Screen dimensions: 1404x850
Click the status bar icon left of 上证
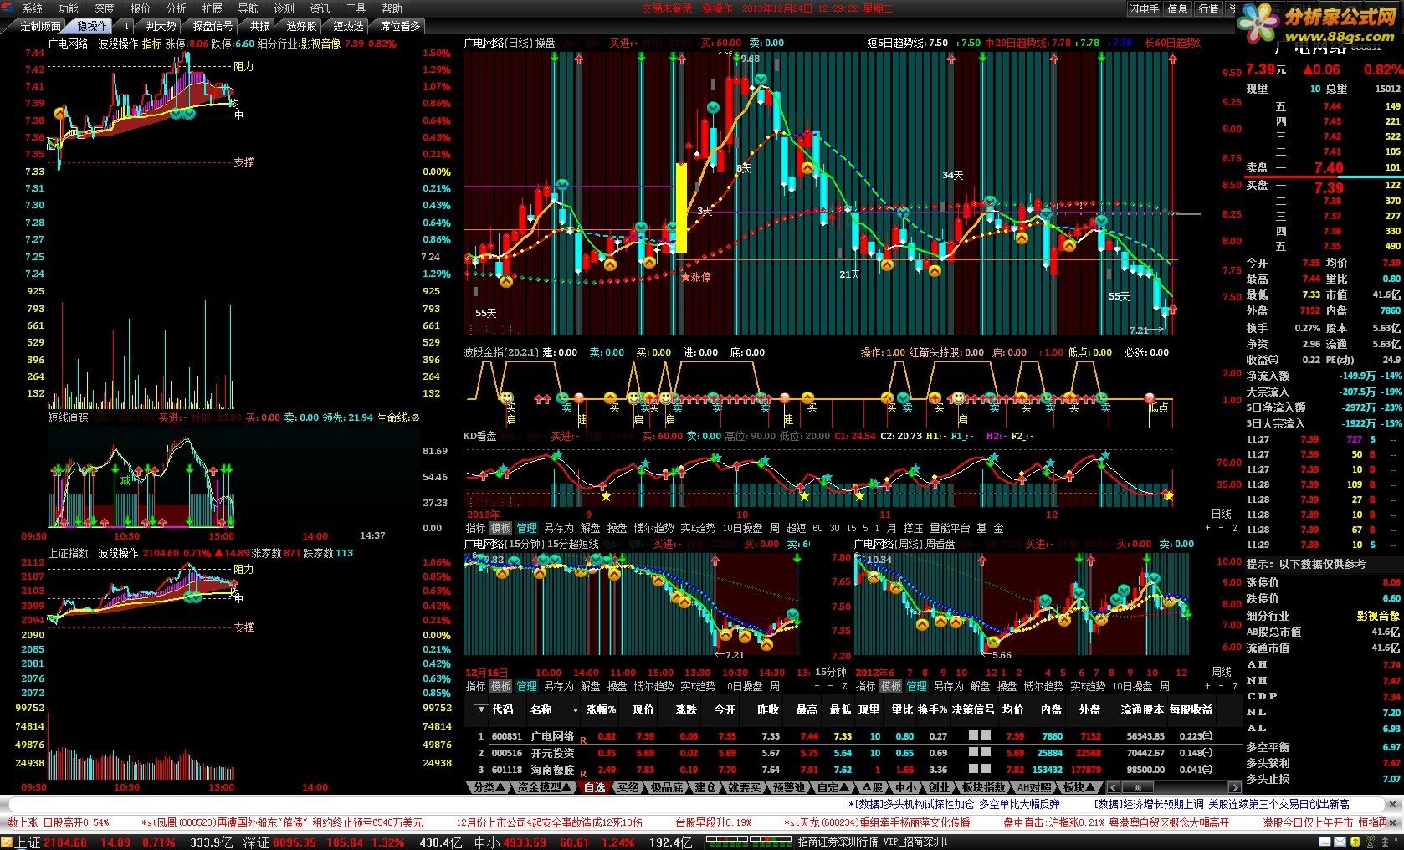8,842
